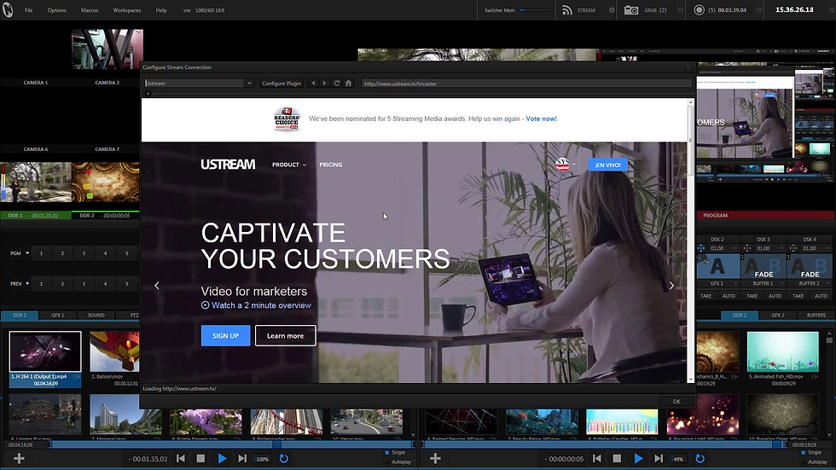
Task: Click the Learn more button
Action: [x=285, y=336]
